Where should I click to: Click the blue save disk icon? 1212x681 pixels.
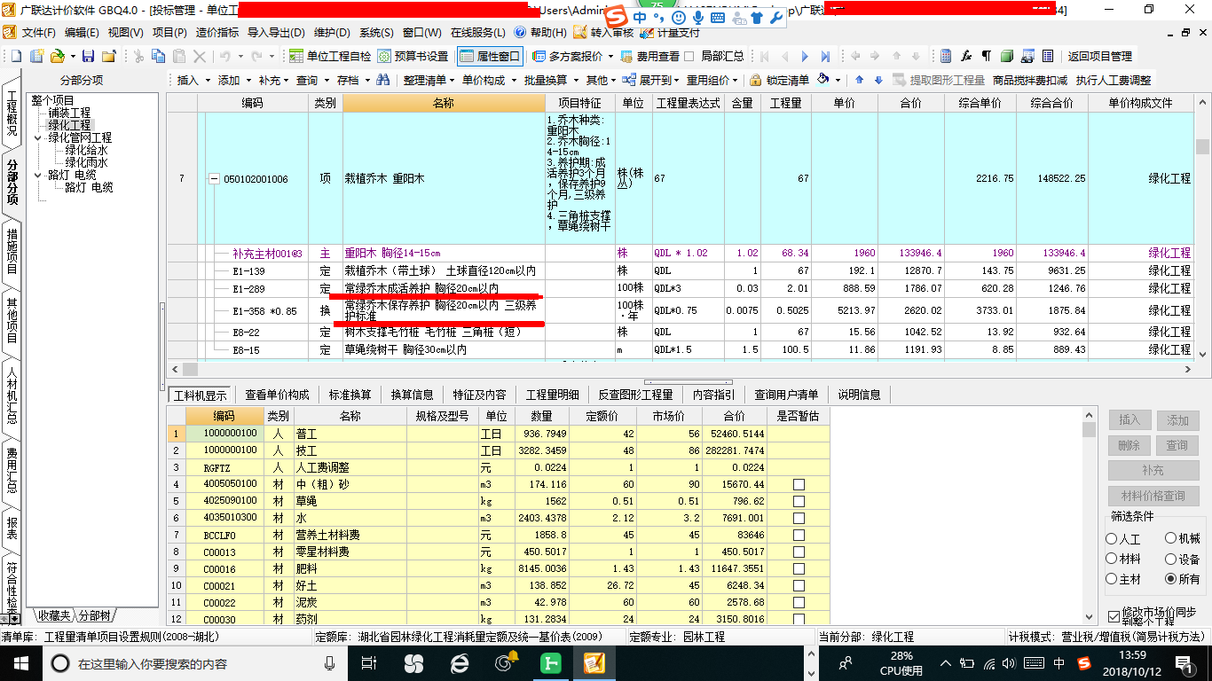point(88,56)
